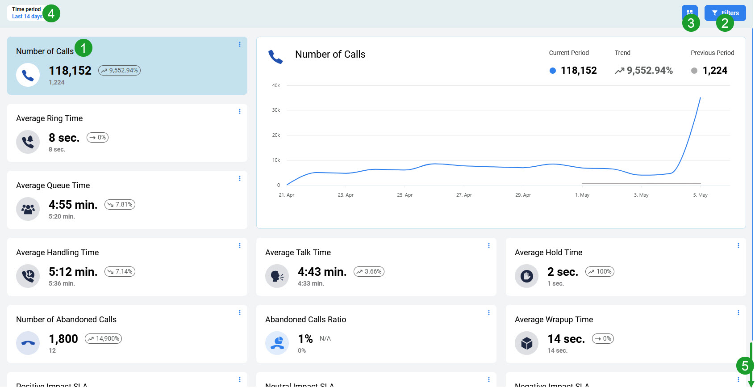
Task: Toggle Previous Period gray series dot
Action: [x=694, y=71]
